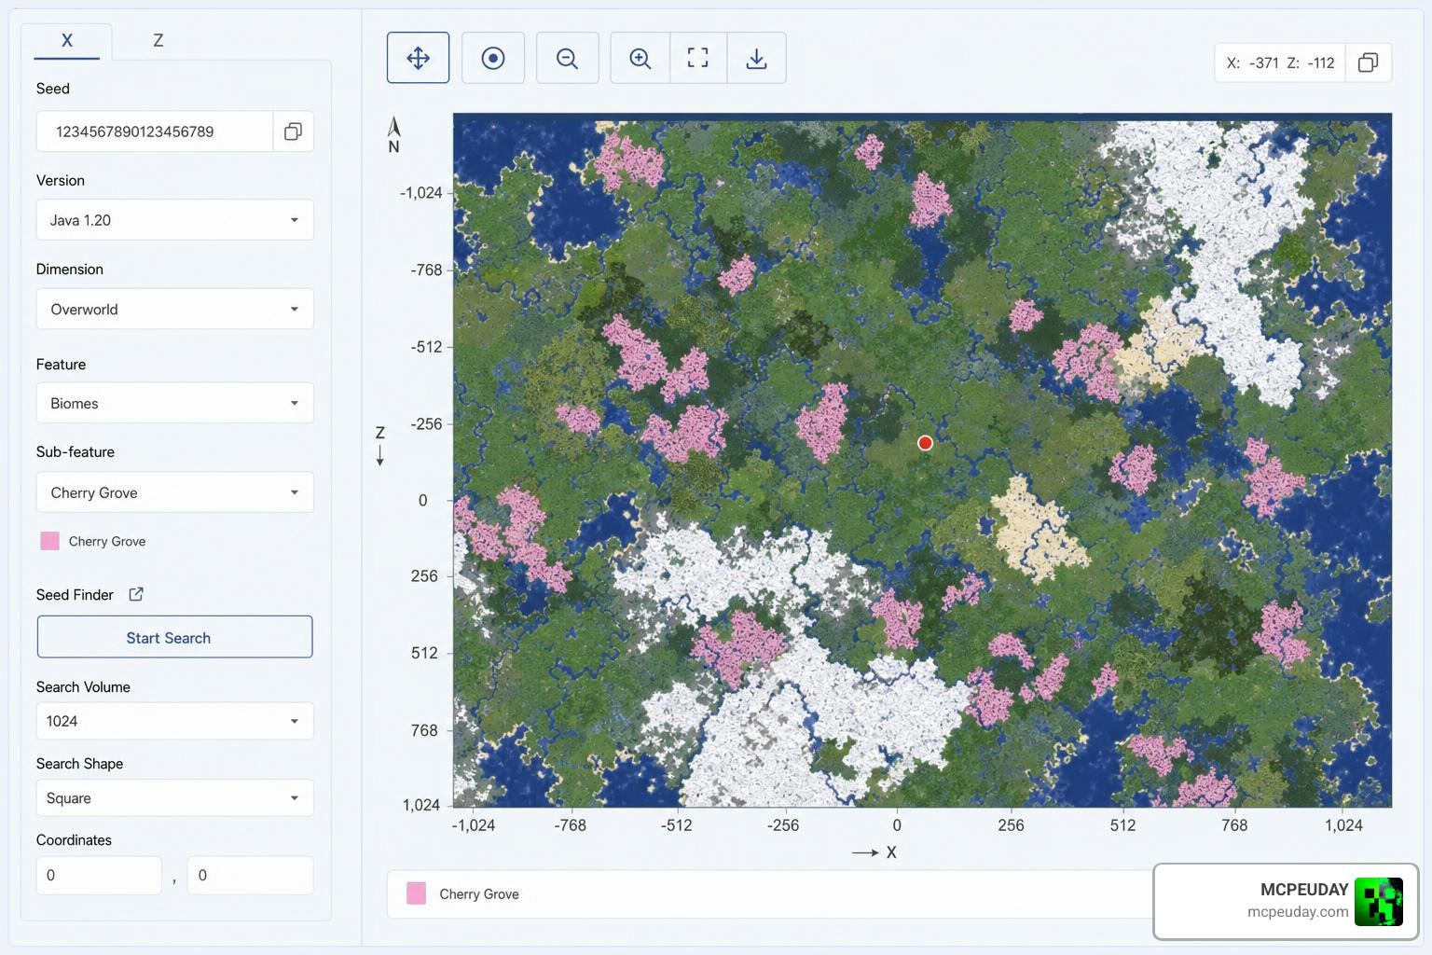
Task: Download the map image
Action: point(756,58)
